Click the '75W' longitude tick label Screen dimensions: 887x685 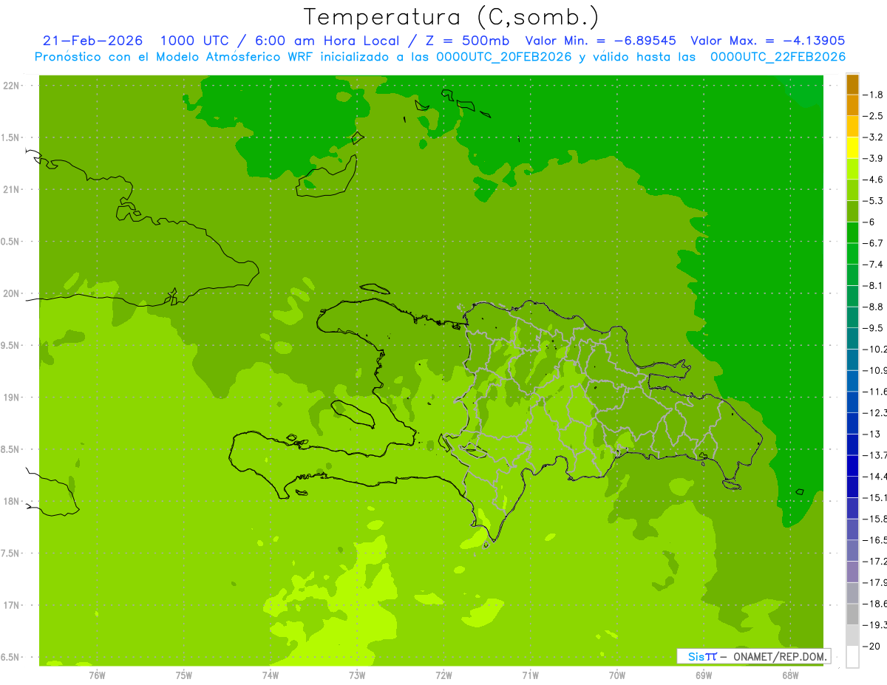(x=183, y=674)
